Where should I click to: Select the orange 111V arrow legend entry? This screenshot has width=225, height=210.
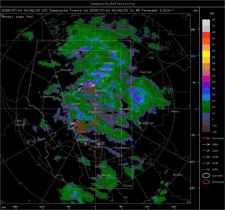pos(206,151)
